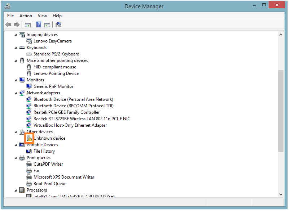Collapse the Print queues node

click(16, 158)
